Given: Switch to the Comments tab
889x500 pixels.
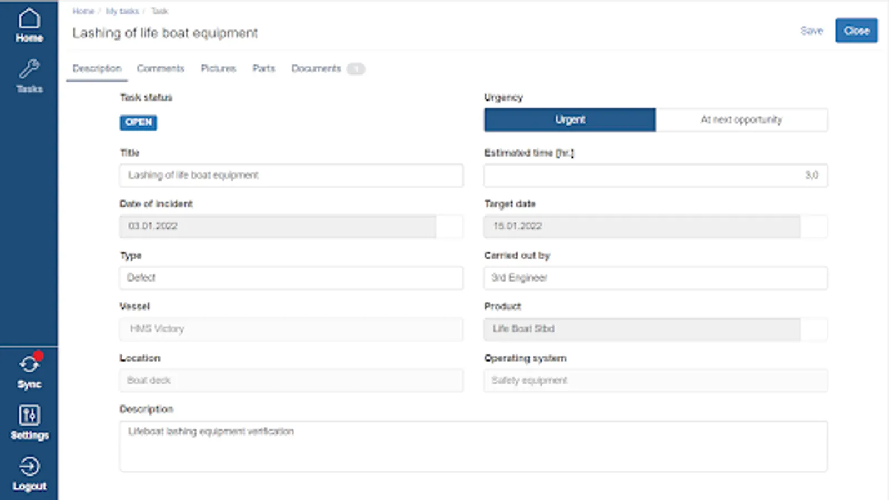Looking at the screenshot, I should (161, 68).
